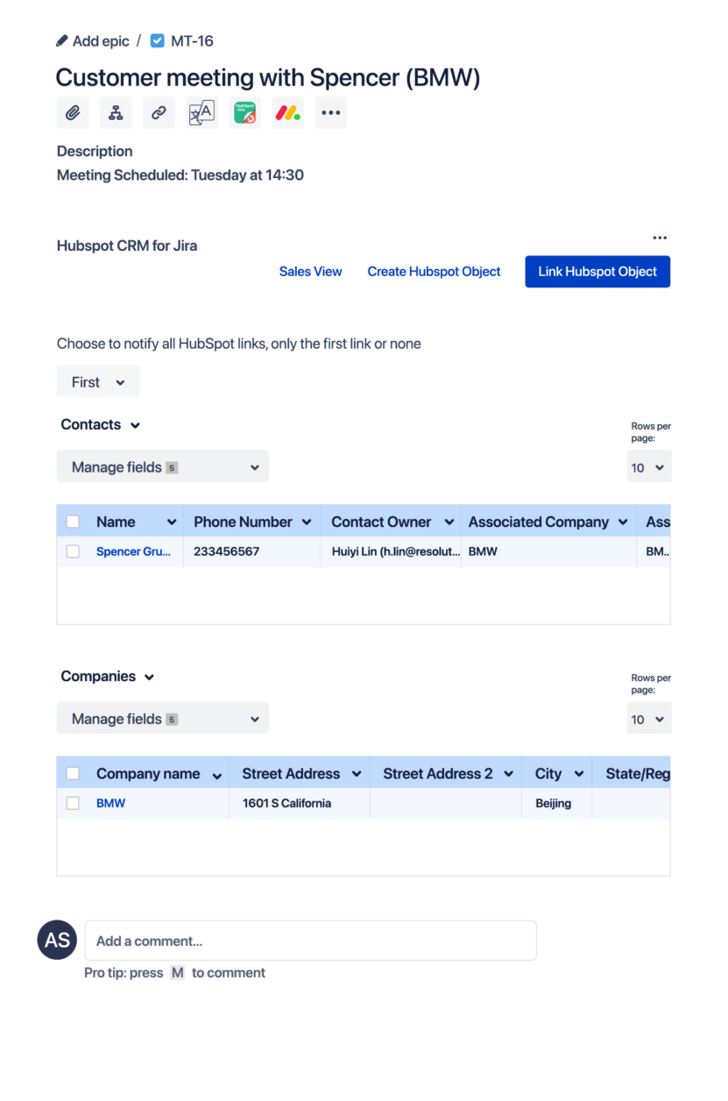This screenshot has height=1101, width=728.
Task: Click the link issue icon
Action: pos(159,112)
